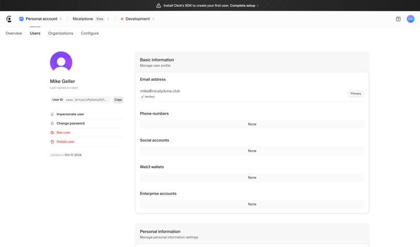Open the help icon in header
420x247 pixels.
[x=398, y=19]
